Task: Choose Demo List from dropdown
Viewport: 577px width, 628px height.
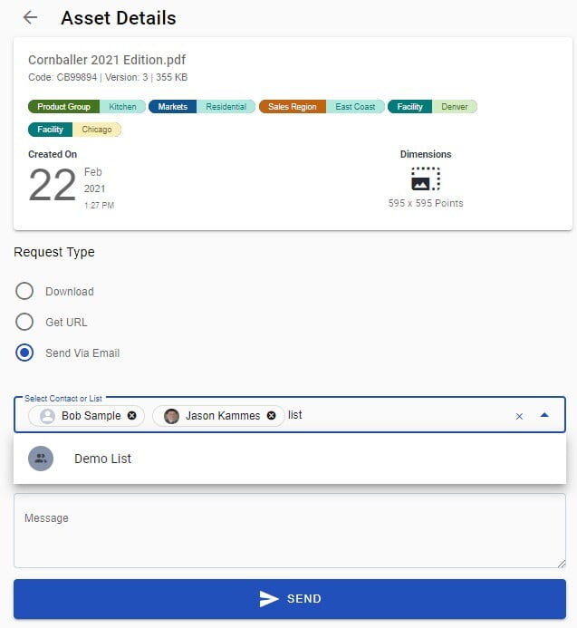Action: 102,459
